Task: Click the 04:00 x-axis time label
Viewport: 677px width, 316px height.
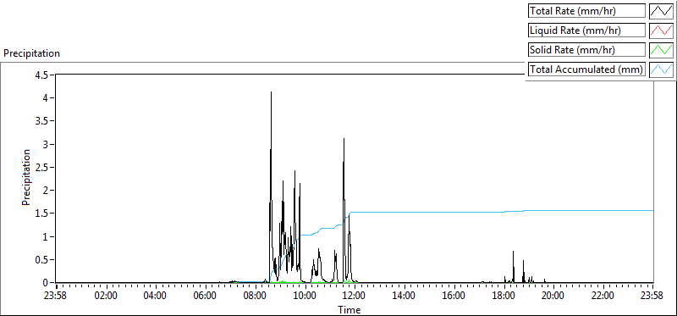Action: tap(156, 297)
